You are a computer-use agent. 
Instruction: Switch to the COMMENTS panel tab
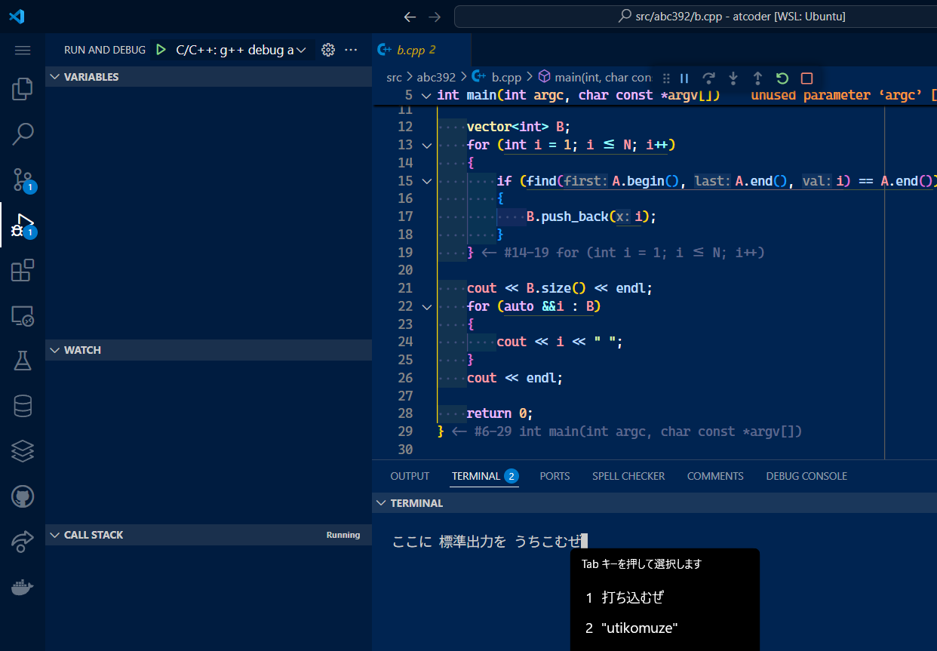(715, 476)
